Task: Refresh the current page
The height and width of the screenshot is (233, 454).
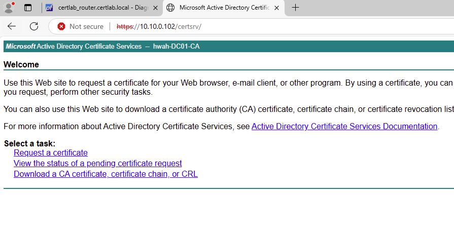Action: (34, 26)
